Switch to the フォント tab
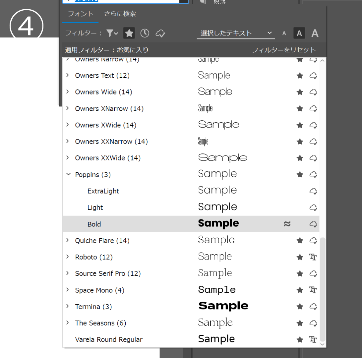Screen dimensions: 362x358 pyautogui.click(x=81, y=14)
